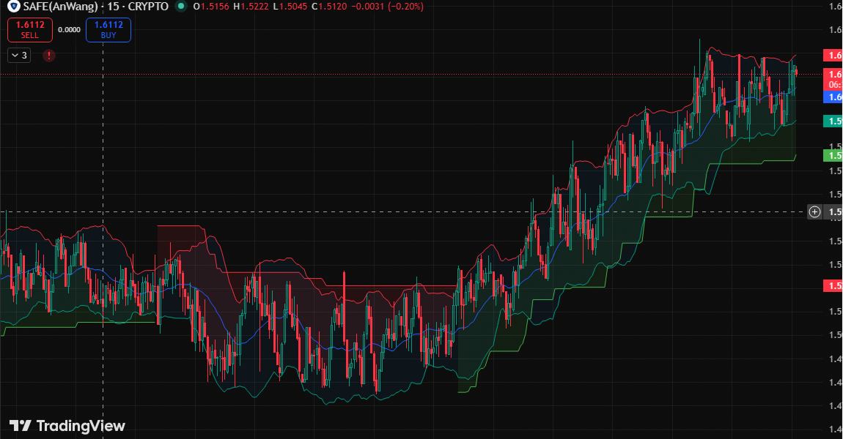Image resolution: width=843 pixels, height=439 pixels.
Task: Click the topmost red price label on the scale
Action: (833, 56)
